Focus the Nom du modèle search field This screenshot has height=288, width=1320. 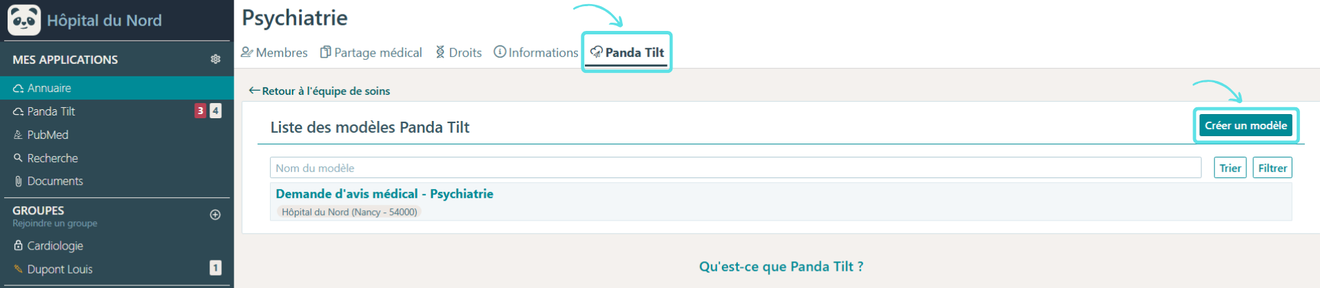735,168
